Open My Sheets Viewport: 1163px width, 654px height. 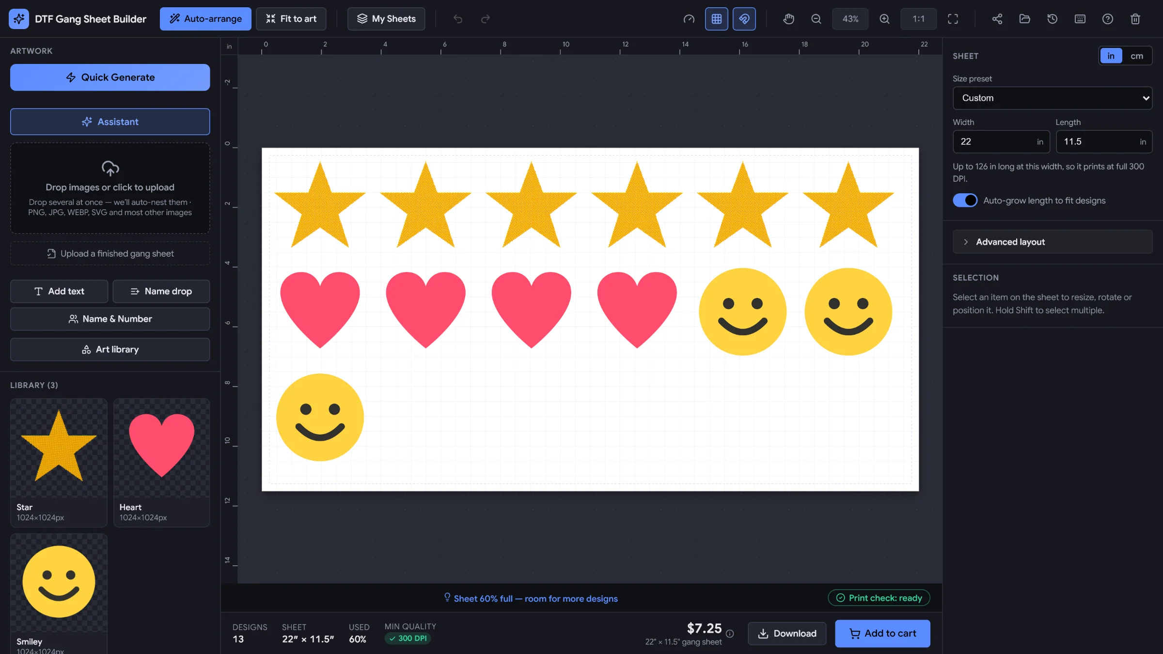[x=386, y=19]
